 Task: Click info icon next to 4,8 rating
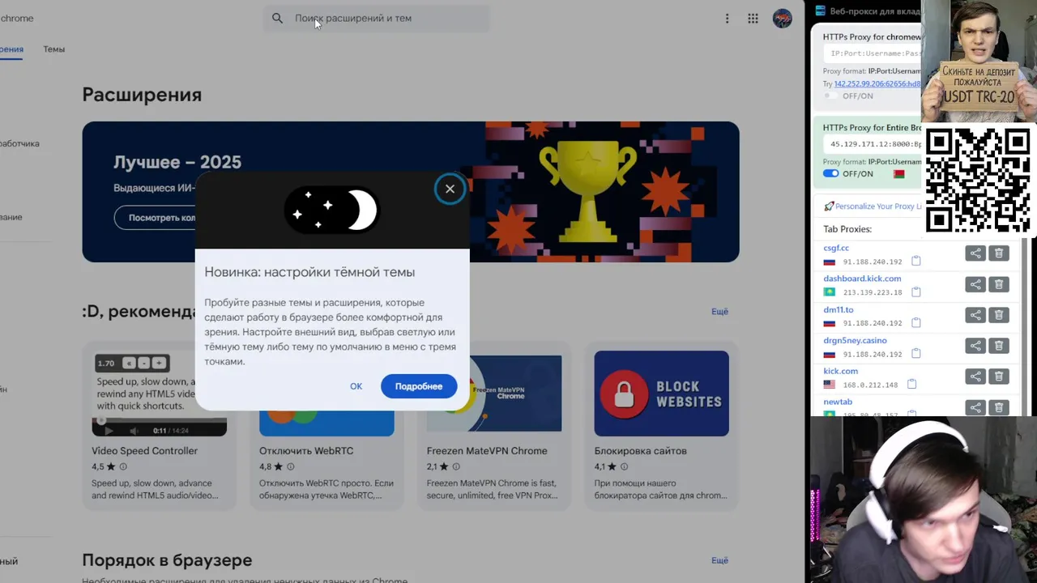click(x=291, y=467)
